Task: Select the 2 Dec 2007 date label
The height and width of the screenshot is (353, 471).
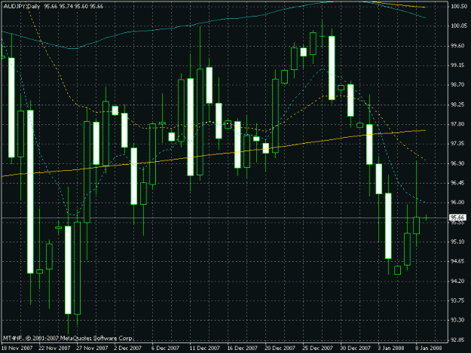Action: 127,348
